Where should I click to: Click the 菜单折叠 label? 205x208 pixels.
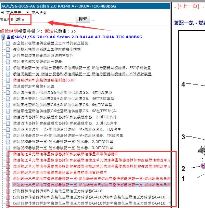[x=39, y=13]
